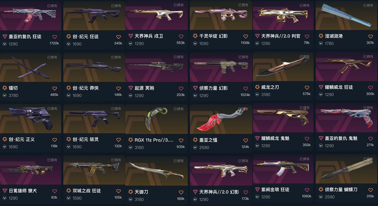Click the currency icon beside 3780 price

point(5,95)
